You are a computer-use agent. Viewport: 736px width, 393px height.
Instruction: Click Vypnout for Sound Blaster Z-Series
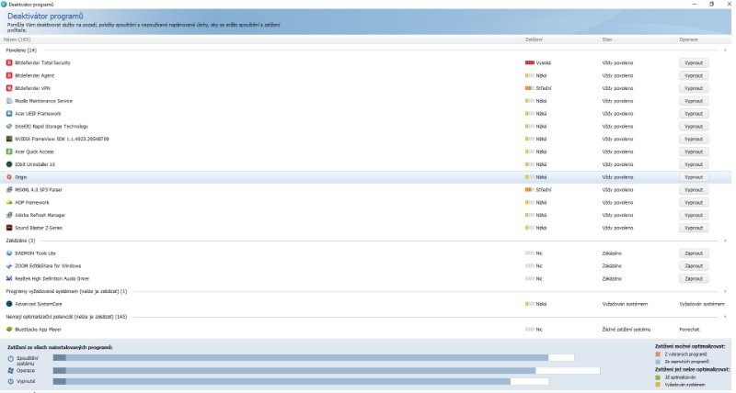point(694,228)
